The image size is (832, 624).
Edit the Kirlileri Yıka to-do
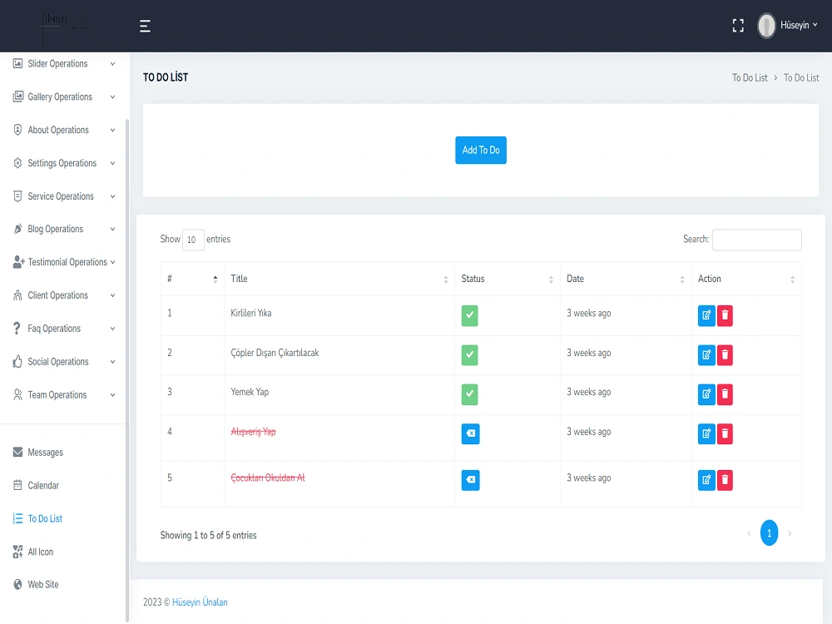(x=706, y=315)
